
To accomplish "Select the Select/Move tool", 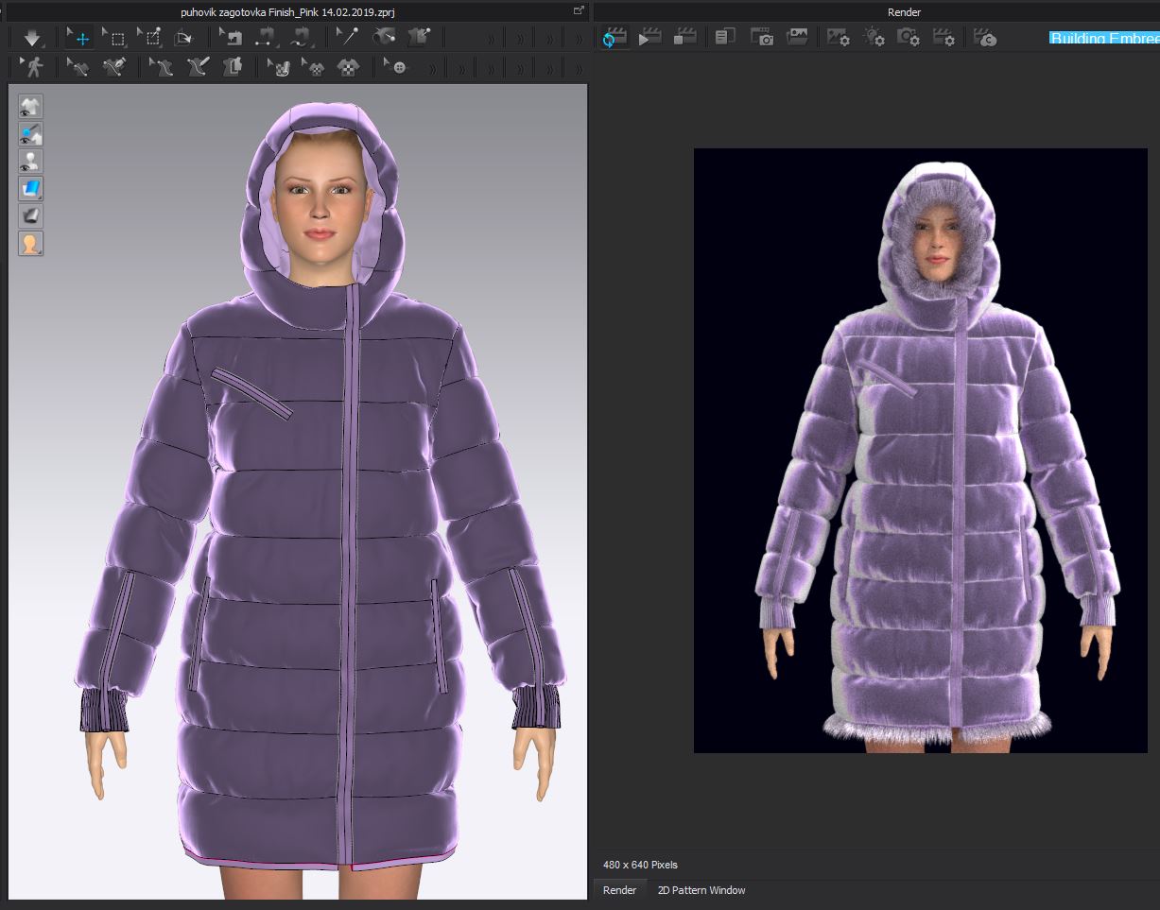I will [80, 39].
